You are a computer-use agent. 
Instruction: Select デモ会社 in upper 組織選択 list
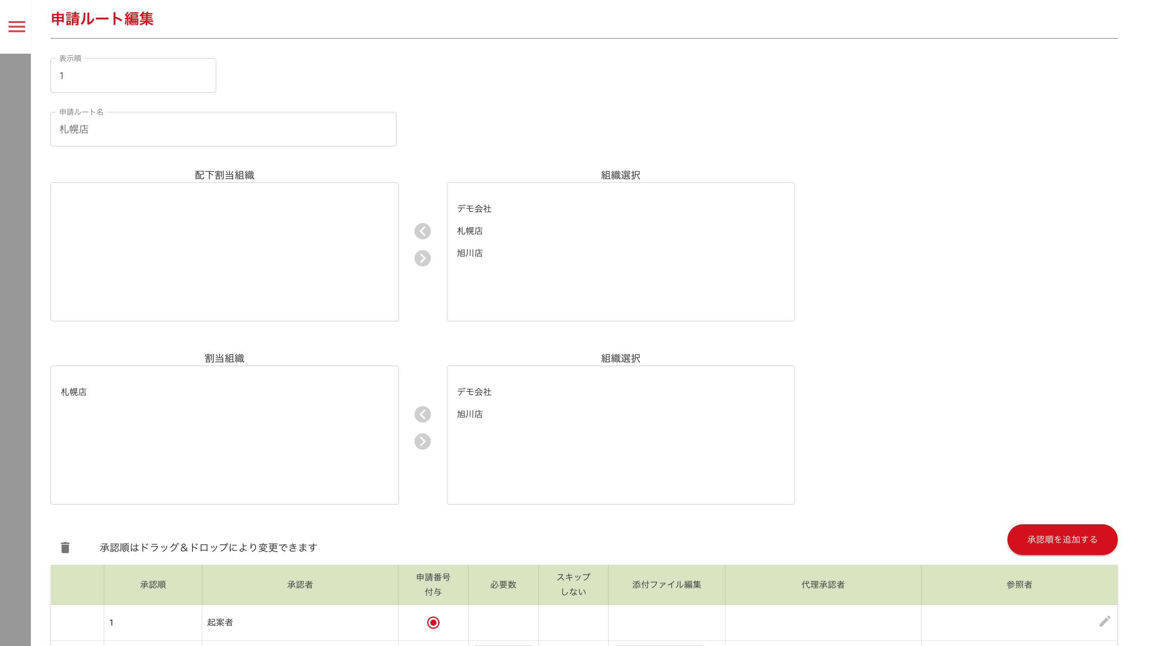click(474, 209)
